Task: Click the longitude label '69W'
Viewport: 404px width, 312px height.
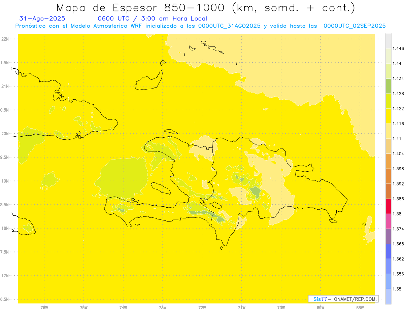Action: click(321, 307)
